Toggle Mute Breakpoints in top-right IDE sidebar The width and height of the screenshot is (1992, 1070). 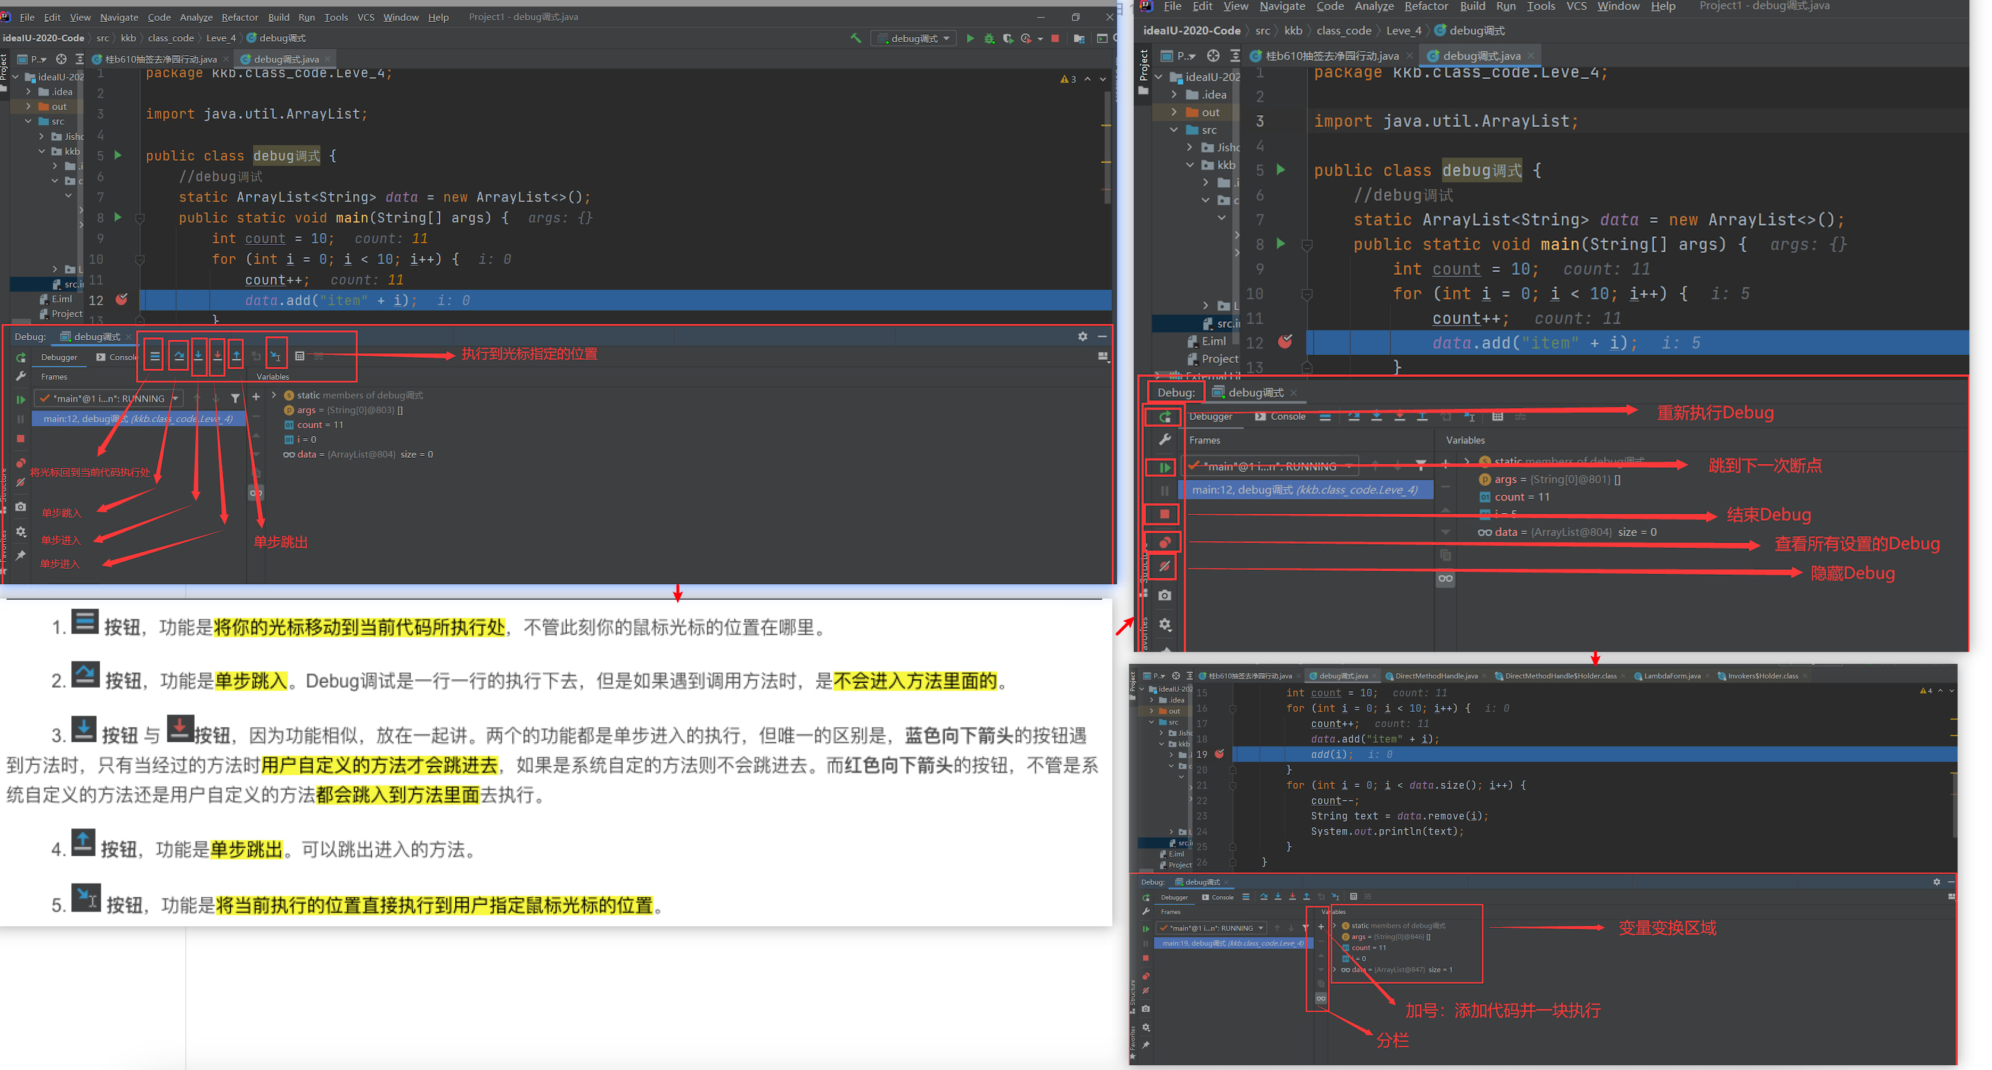tap(1165, 567)
